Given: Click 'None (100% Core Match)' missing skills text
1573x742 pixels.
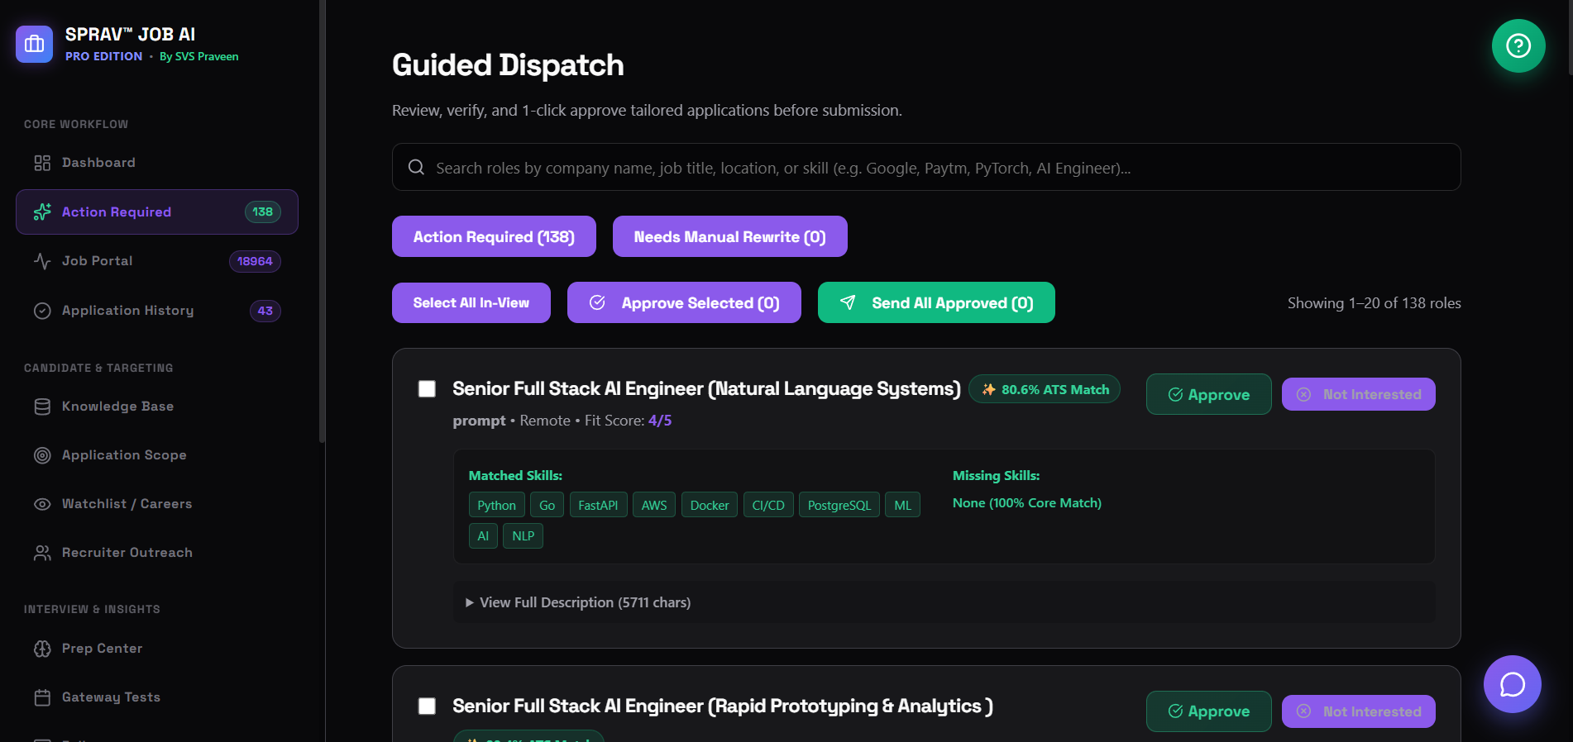Looking at the screenshot, I should (x=1027, y=502).
